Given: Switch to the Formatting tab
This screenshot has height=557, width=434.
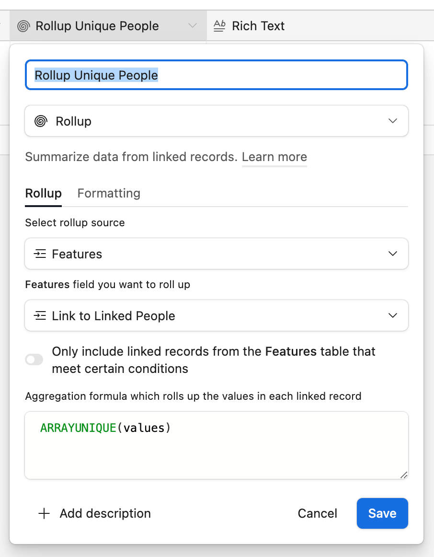Looking at the screenshot, I should click(109, 193).
